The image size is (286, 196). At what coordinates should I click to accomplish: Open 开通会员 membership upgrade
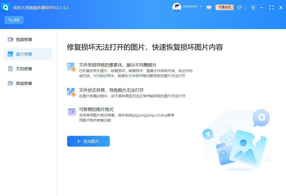click(224, 7)
